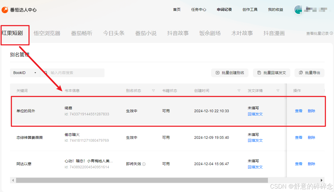Click timestamp 2024-12-04 15:06:47
Screen dimensions: 334x192
click(212, 164)
